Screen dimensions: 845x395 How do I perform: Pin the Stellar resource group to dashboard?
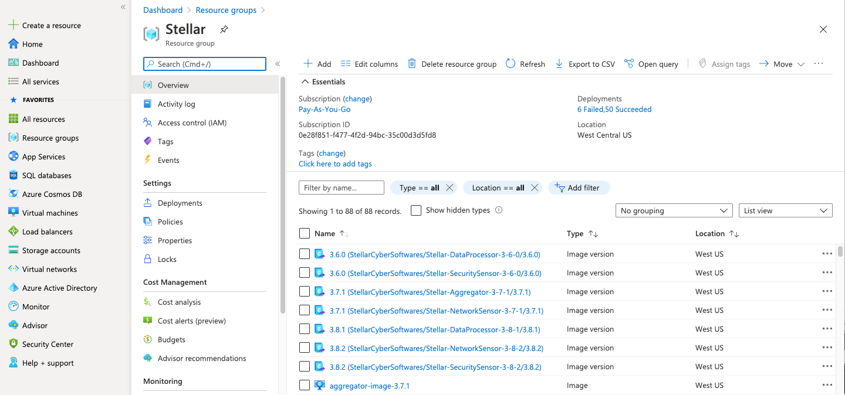coord(224,29)
